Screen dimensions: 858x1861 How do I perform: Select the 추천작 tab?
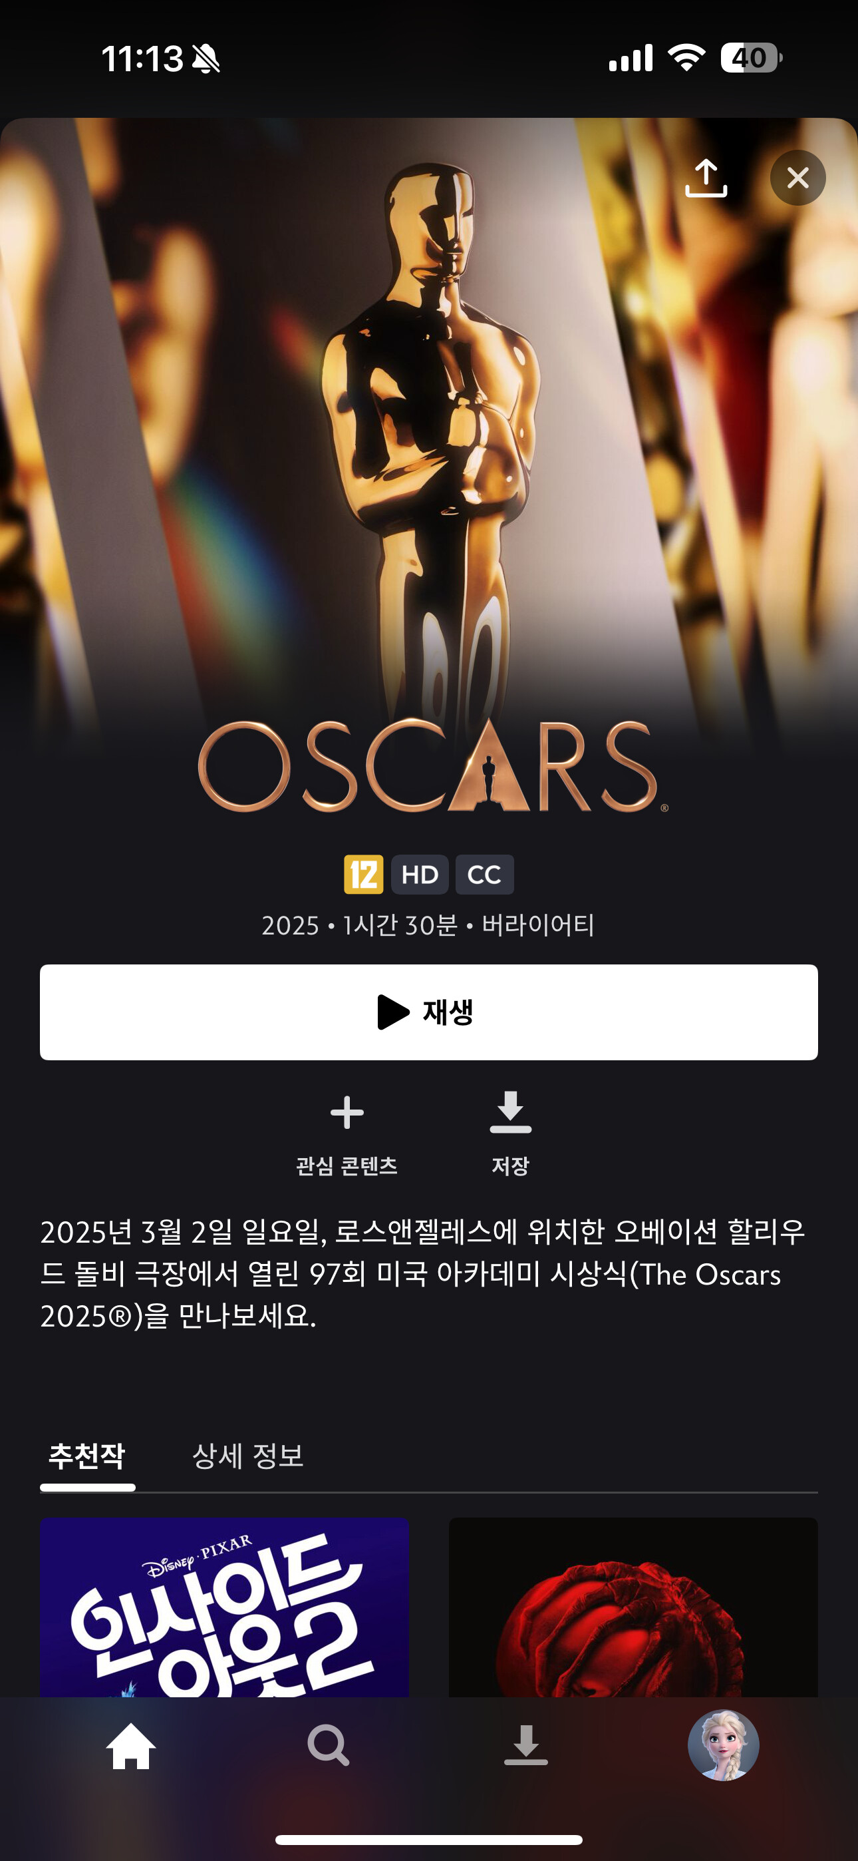pos(87,1456)
